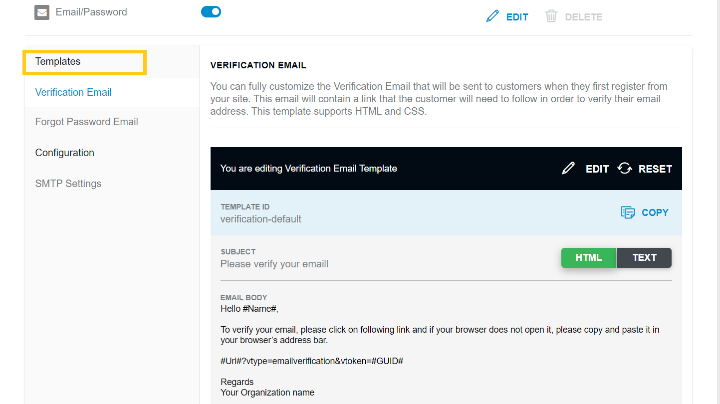Click the COPY icon next to template ID

point(628,212)
